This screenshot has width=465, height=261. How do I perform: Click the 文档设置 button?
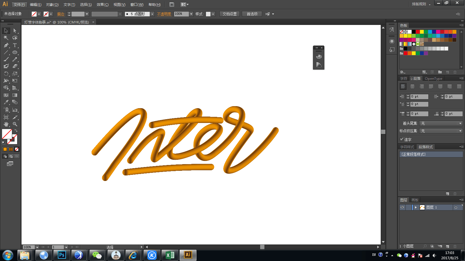[x=230, y=14]
